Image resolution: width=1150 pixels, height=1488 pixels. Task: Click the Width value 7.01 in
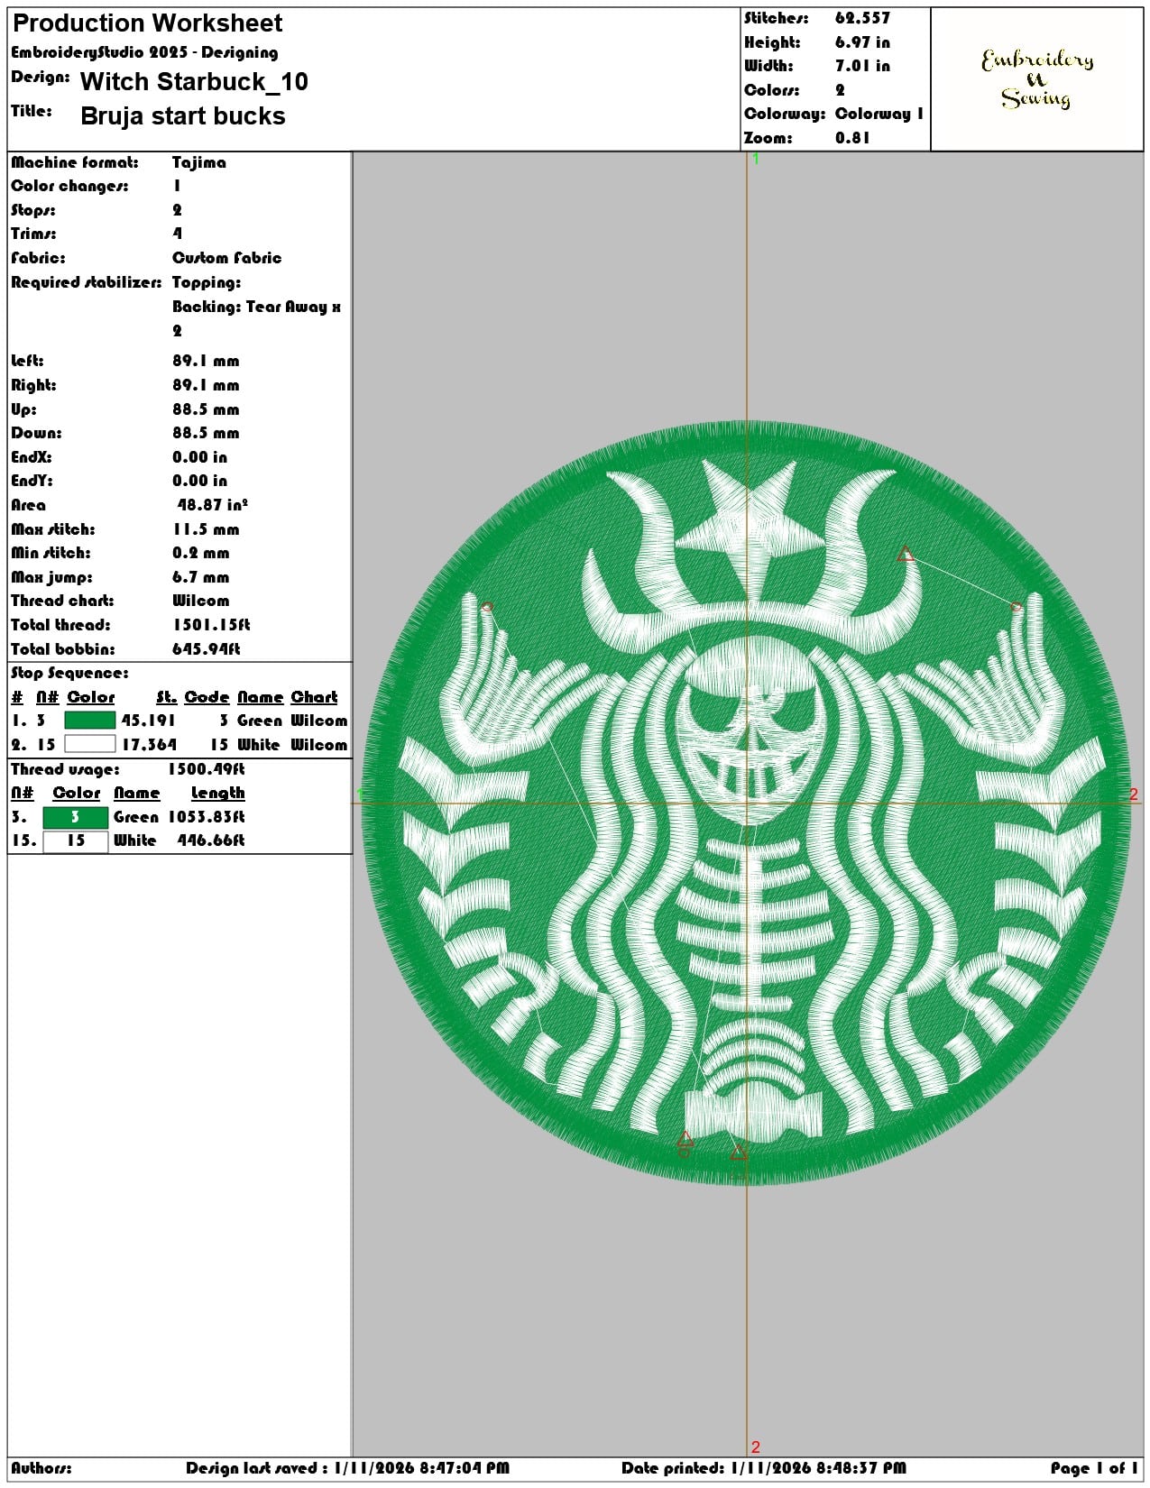862,66
